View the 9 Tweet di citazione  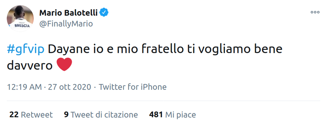101,115
